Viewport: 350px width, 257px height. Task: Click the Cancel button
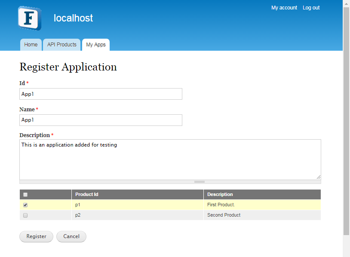point(71,236)
